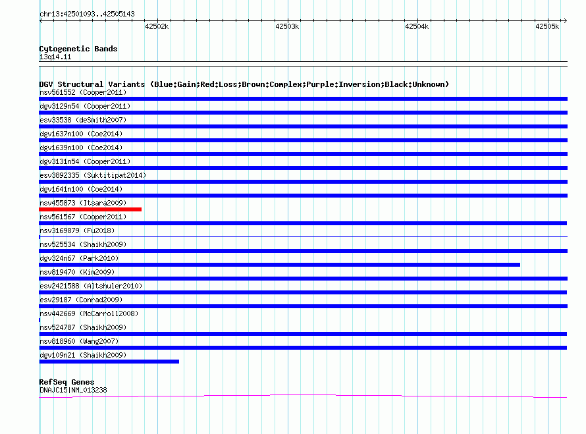The image size is (586, 434).
Task: Click the esv2421588 (Altshuler2010) label
Action: coord(91,286)
